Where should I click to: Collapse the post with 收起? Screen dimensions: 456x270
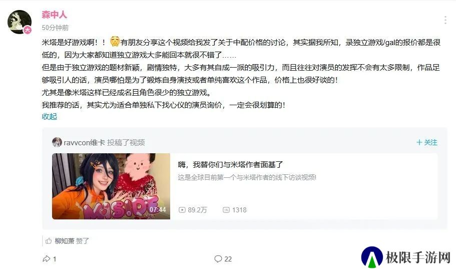[x=50, y=116]
